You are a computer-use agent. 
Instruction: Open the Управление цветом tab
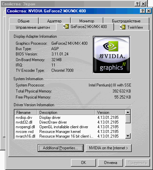coord(33,27)
